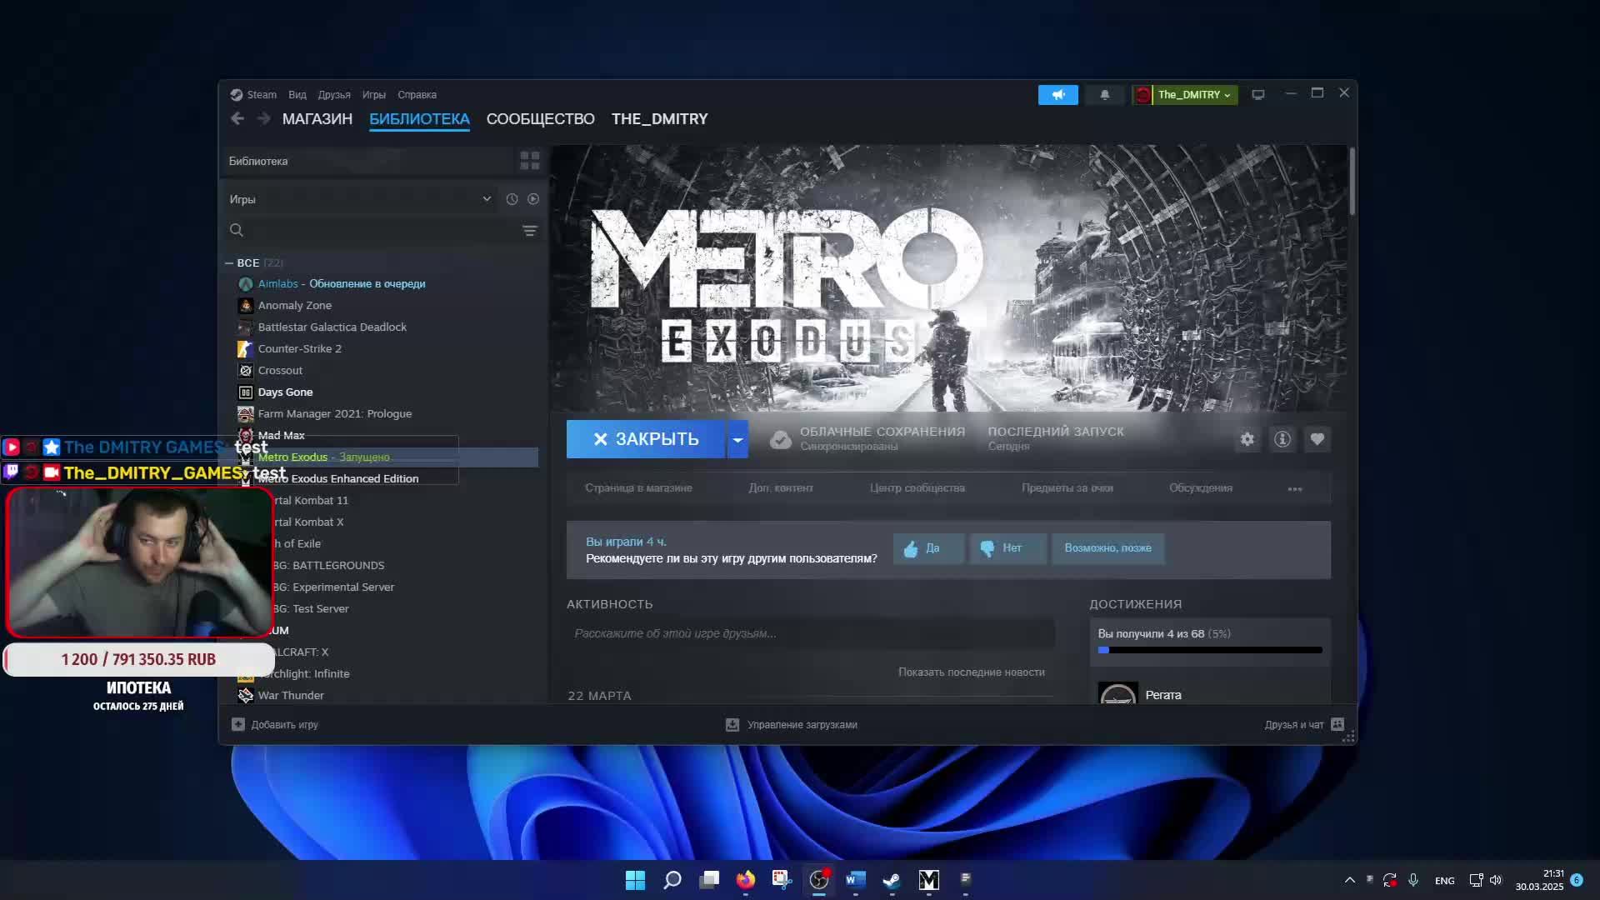Add Metro Exodus to favorites with heart icon
The width and height of the screenshot is (1600, 900).
[x=1317, y=439]
